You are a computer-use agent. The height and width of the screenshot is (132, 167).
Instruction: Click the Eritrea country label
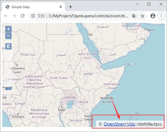92,54
